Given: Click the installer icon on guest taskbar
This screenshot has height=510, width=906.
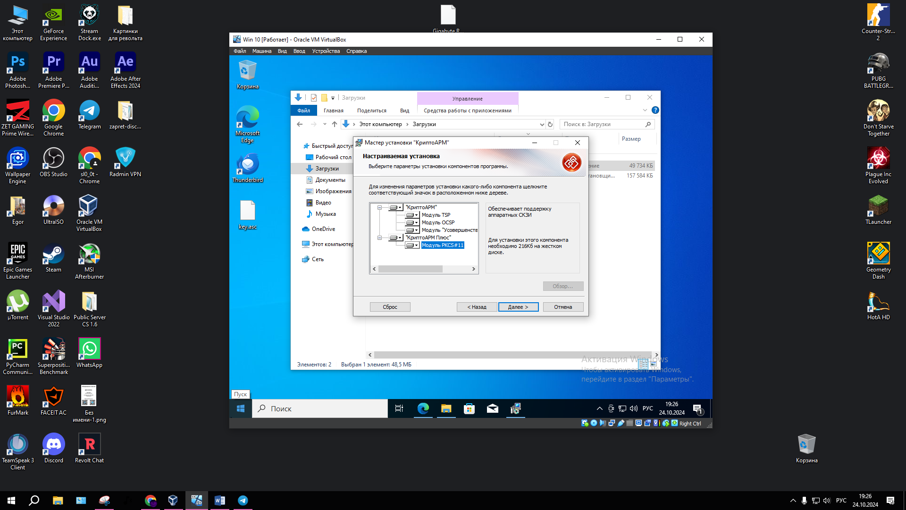Looking at the screenshot, I should pos(515,408).
